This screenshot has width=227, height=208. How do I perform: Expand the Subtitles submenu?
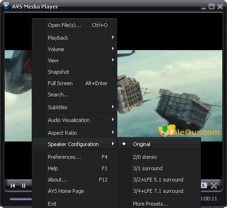75,107
